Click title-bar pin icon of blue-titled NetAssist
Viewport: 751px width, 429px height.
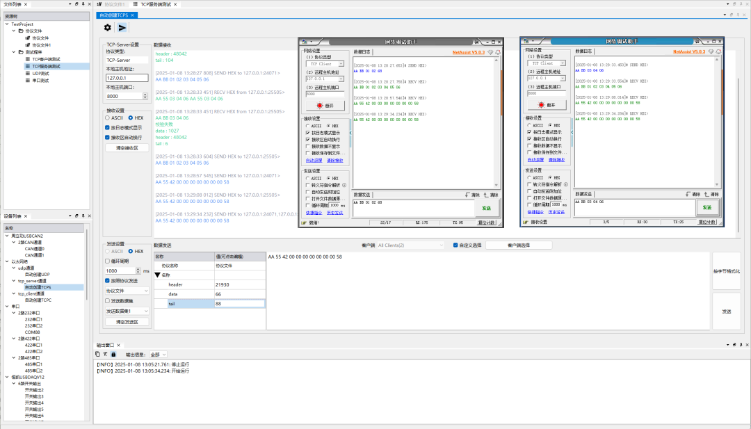[x=697, y=42]
